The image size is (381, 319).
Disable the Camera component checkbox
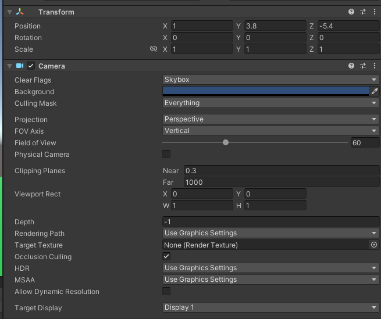[31, 66]
